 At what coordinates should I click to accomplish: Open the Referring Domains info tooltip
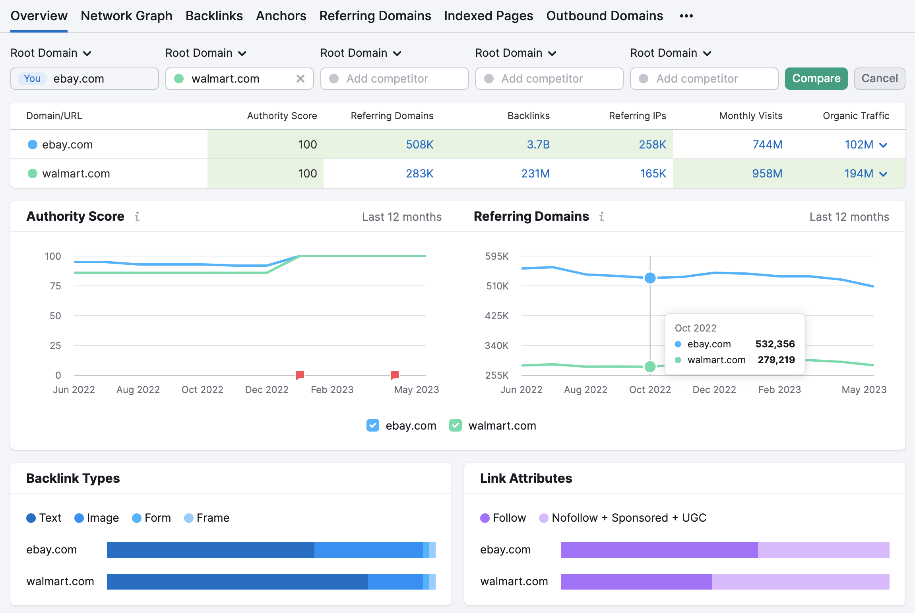point(602,217)
